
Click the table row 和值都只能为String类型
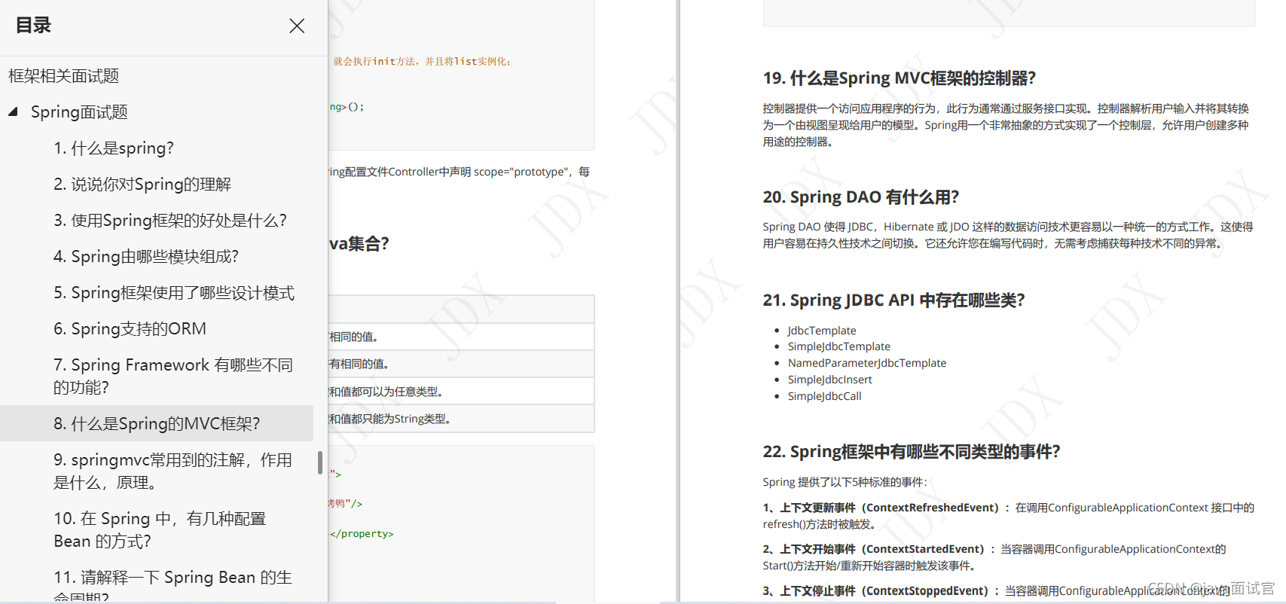[461, 419]
